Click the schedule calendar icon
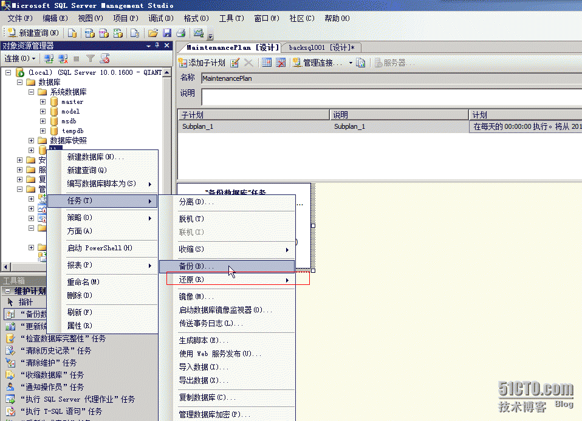Screen dimensions: 582x421 pos(267,63)
